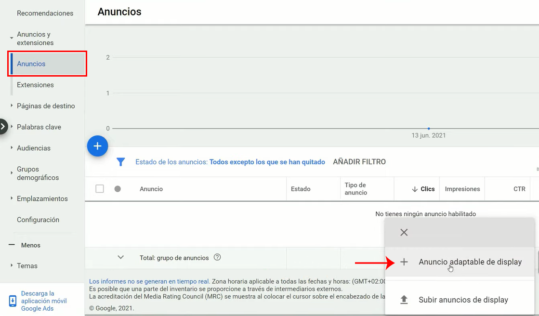The image size is (539, 316).
Task: Click the Anuncios page title
Action: [x=119, y=12]
